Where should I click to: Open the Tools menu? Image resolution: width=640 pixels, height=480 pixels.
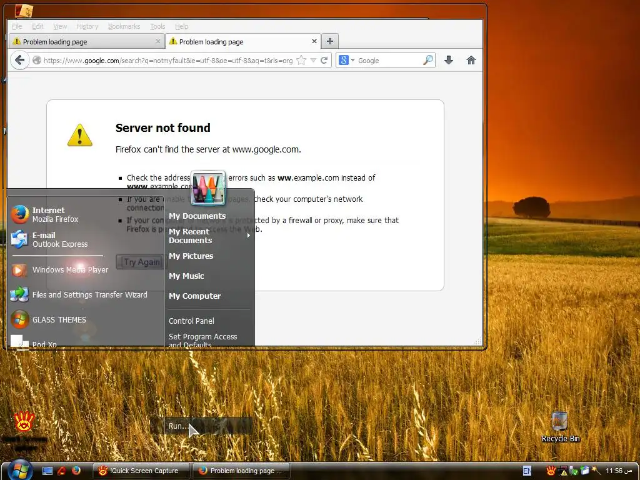click(x=157, y=26)
